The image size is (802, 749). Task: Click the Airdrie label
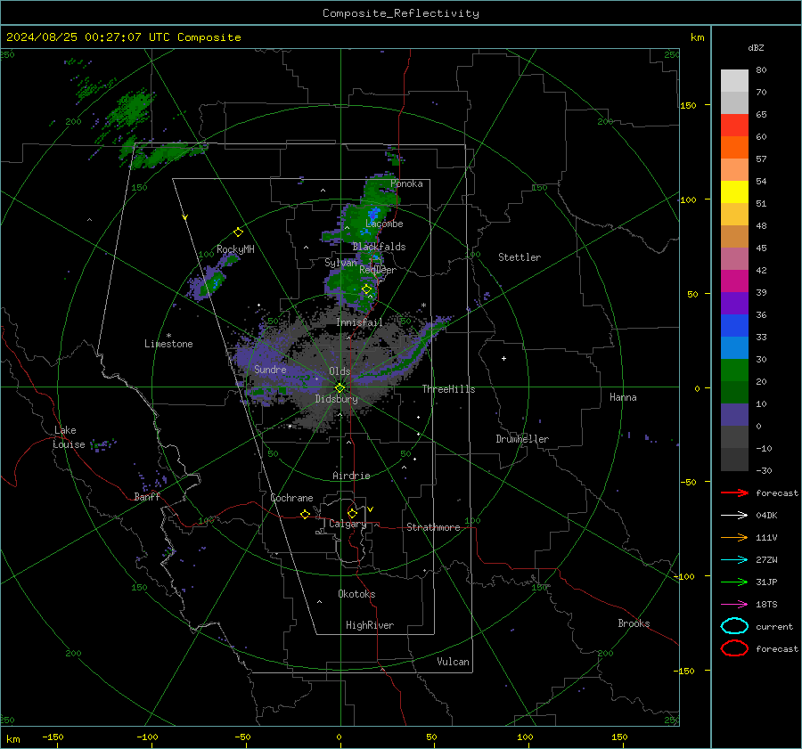351,476
